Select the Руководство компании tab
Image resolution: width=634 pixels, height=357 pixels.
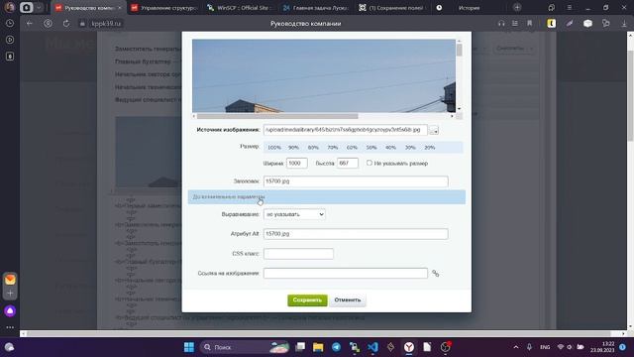88,8
